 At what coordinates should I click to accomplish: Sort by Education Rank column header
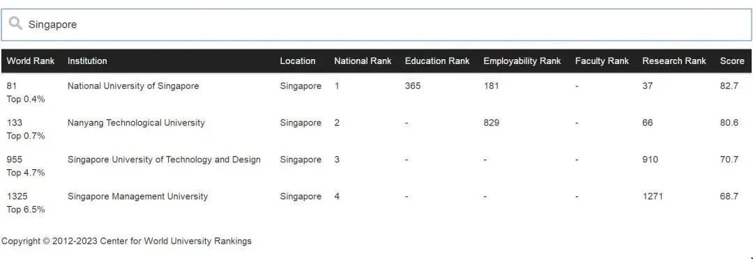click(437, 61)
